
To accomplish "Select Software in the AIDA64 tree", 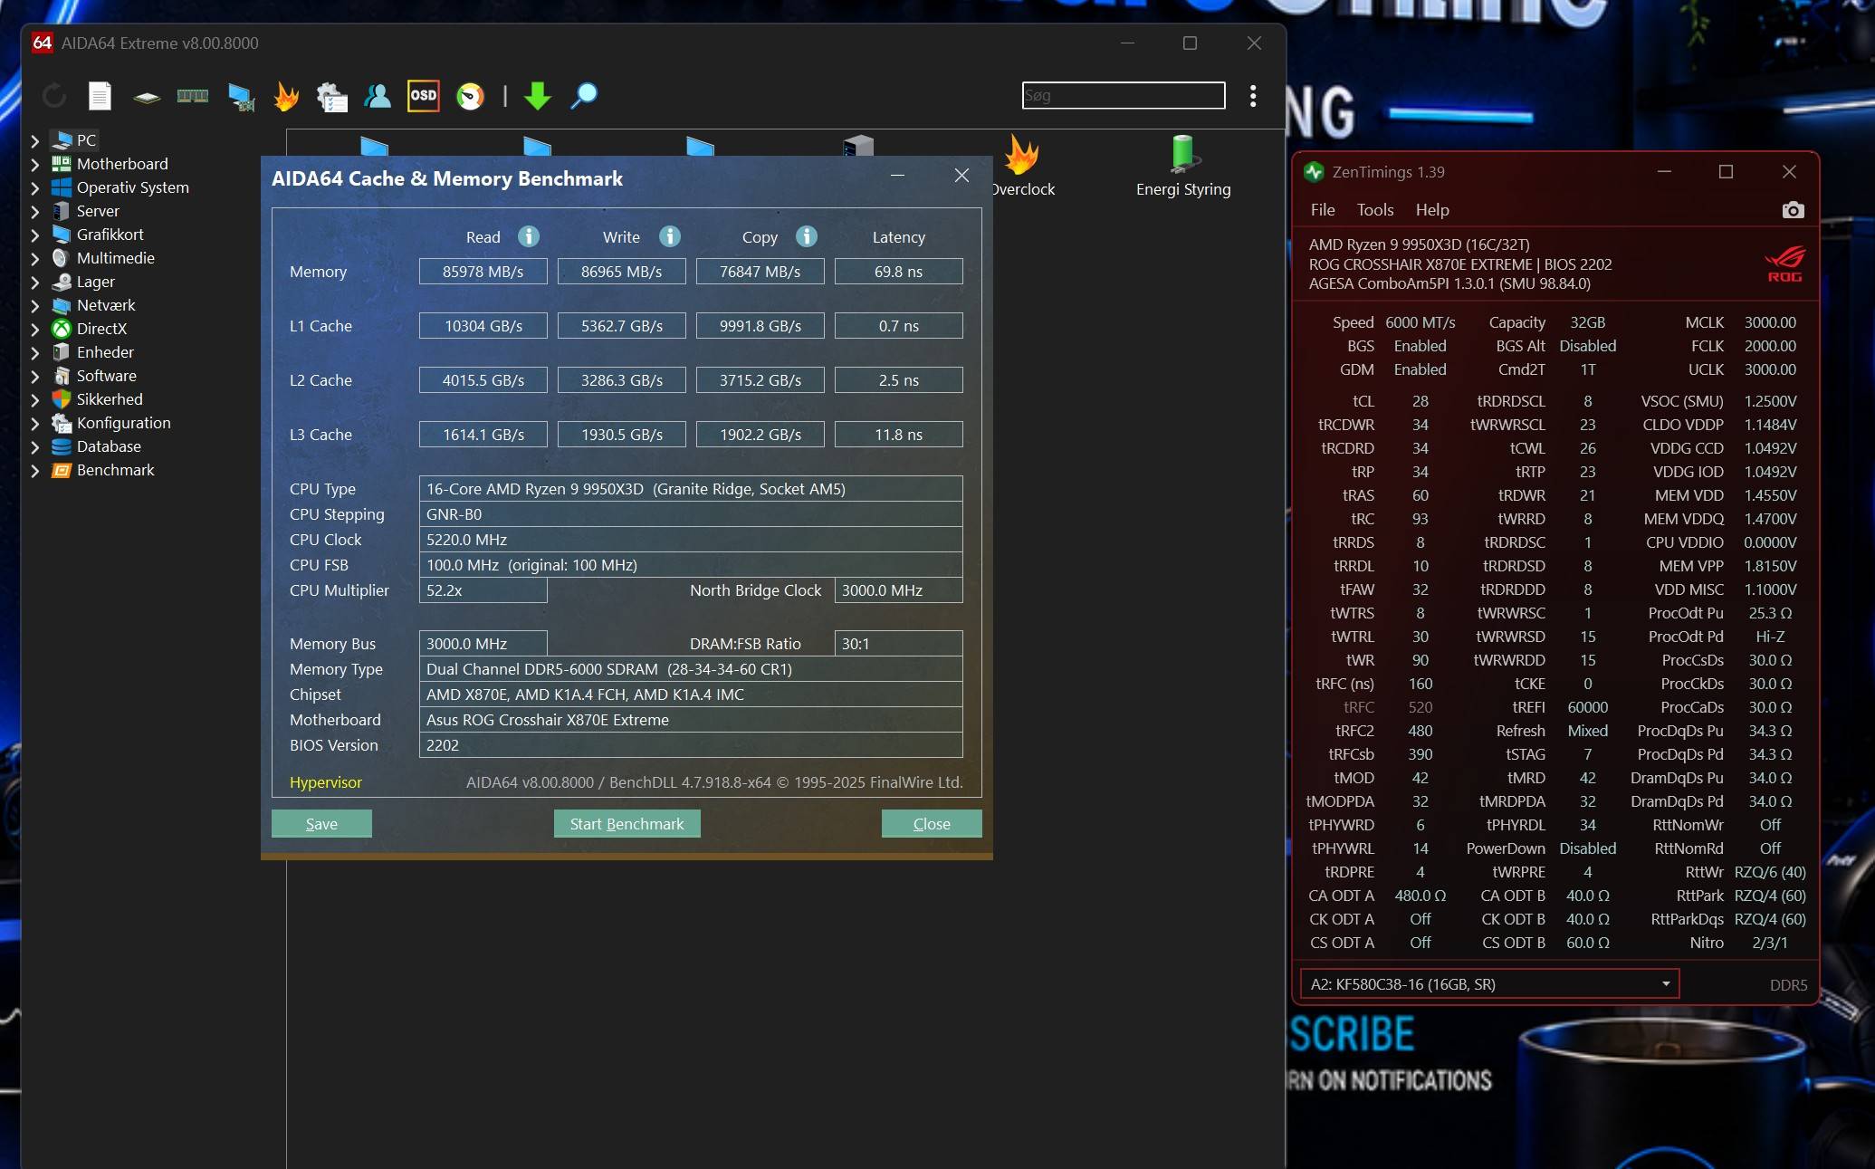I will pyautogui.click(x=107, y=376).
